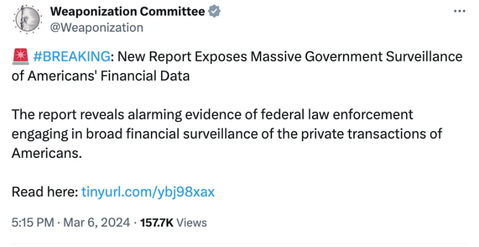The width and height of the screenshot is (479, 247).
Task: Click the 'of Americans' Financial Data' line
Action: (x=101, y=76)
